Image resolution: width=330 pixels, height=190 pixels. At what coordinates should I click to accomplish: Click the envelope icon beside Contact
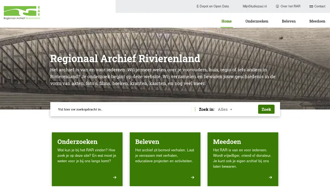(x=311, y=6)
